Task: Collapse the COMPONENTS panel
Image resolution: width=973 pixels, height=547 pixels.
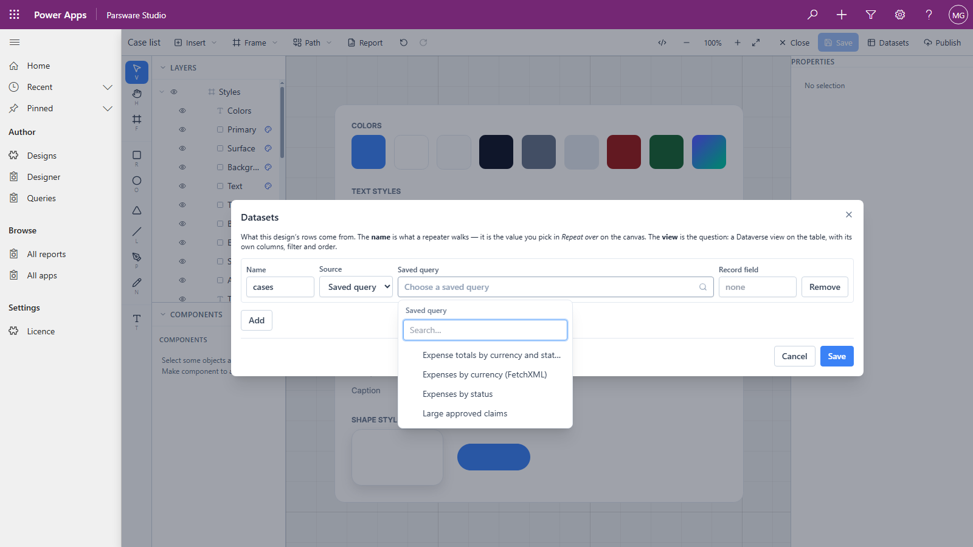Action: [163, 314]
